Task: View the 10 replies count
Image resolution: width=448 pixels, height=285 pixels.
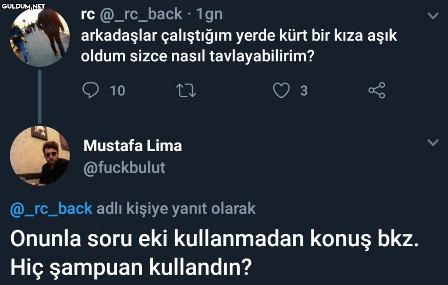Action: click(118, 91)
